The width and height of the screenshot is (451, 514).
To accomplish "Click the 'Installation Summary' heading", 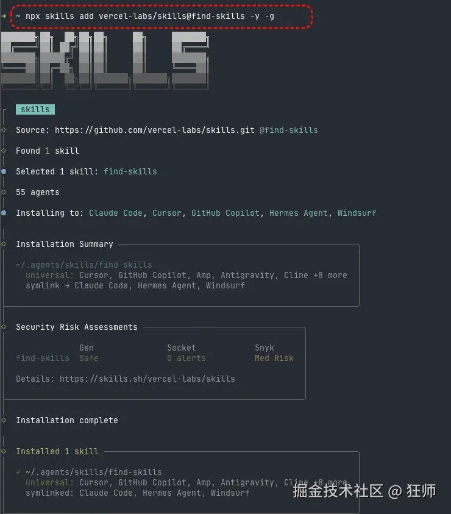I will coord(64,245).
